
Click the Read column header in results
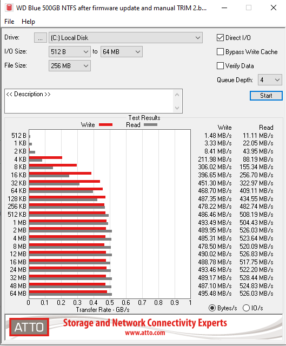[x=266, y=128]
